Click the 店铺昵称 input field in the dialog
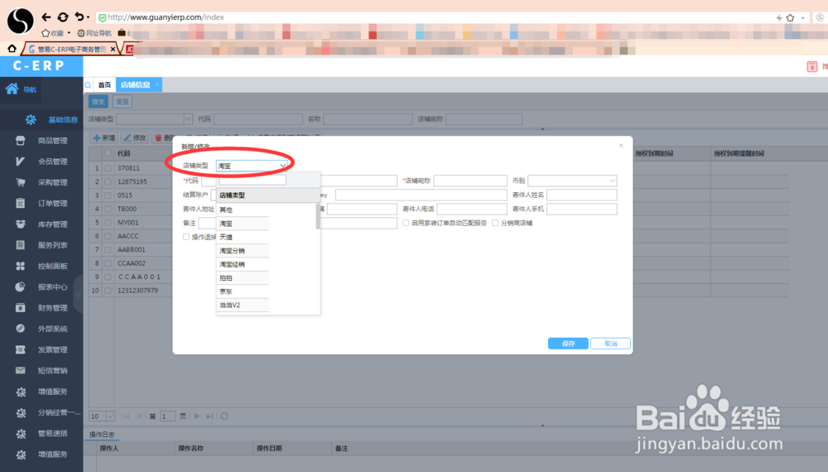Image resolution: width=828 pixels, height=472 pixels. 470,181
